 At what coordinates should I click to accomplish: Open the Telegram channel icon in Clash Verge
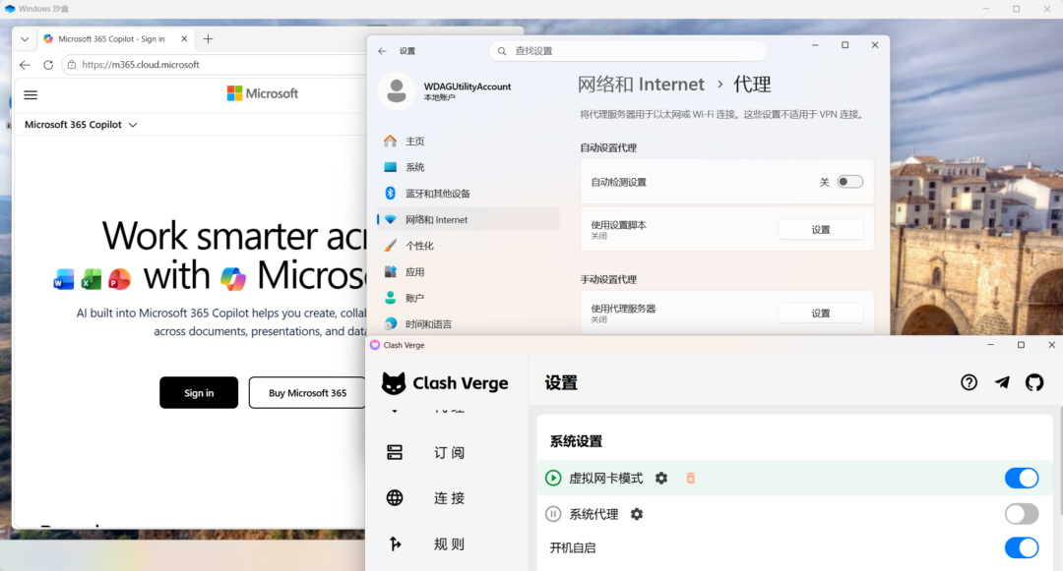pyautogui.click(x=1002, y=382)
